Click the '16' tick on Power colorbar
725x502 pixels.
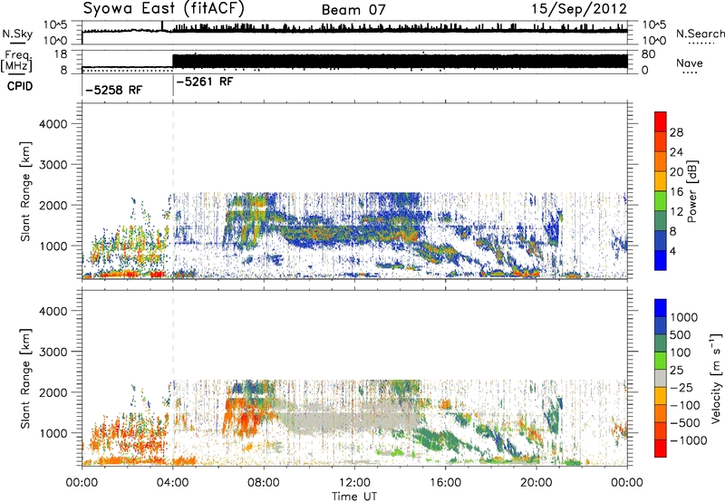[676, 192]
